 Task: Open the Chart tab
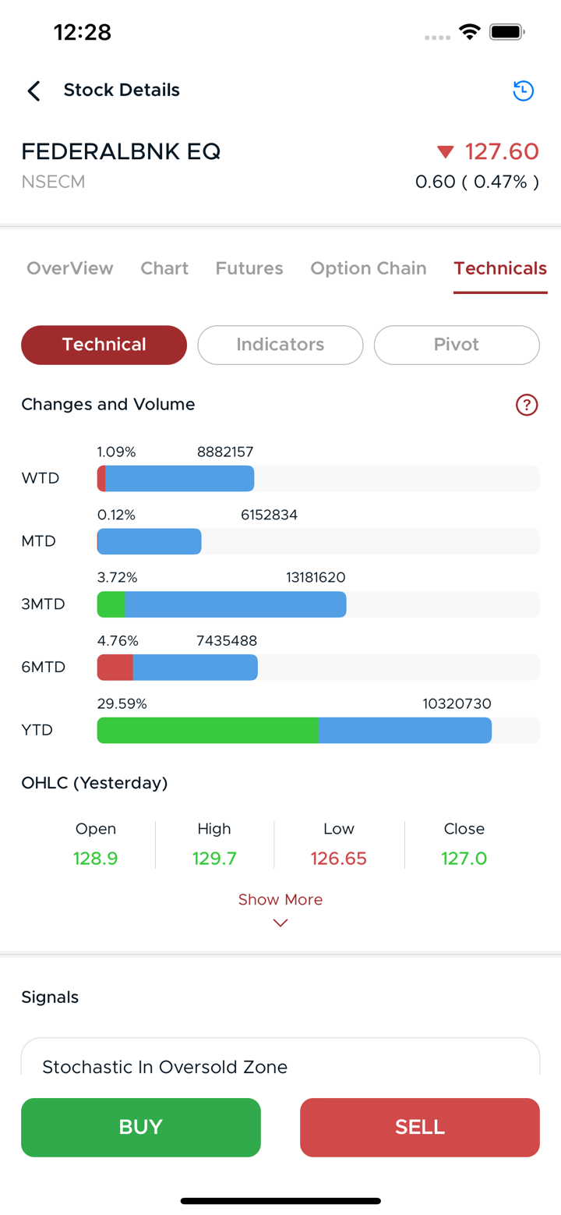164,268
